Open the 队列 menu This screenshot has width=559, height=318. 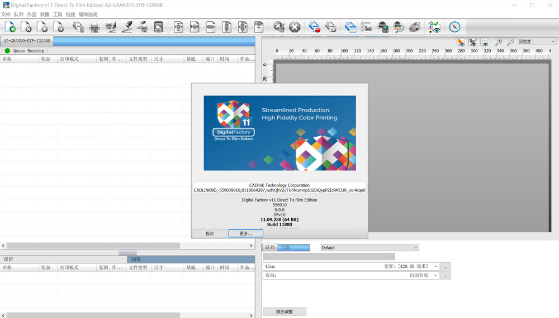18,15
